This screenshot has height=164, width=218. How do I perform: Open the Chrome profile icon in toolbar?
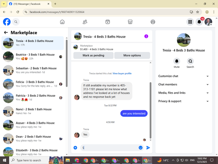(x=207, y=12)
